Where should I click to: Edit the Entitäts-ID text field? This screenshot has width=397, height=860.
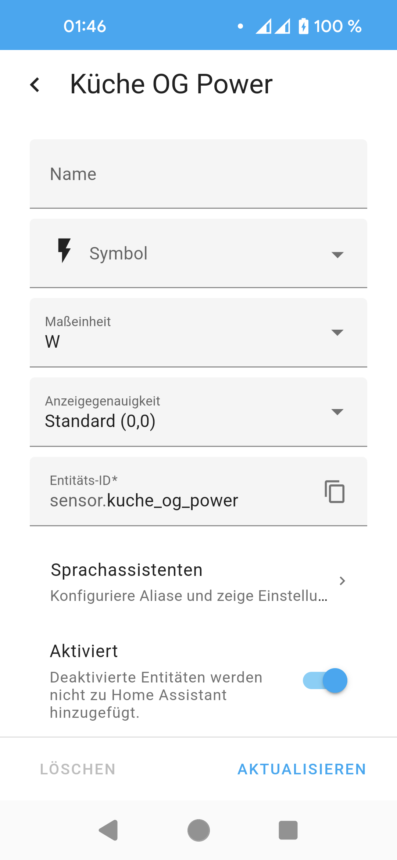coord(176,500)
